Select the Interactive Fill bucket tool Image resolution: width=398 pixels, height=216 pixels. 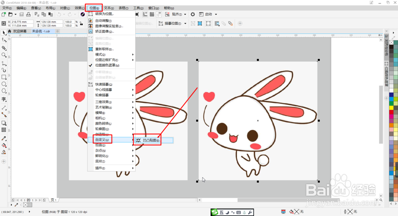pos(4,146)
